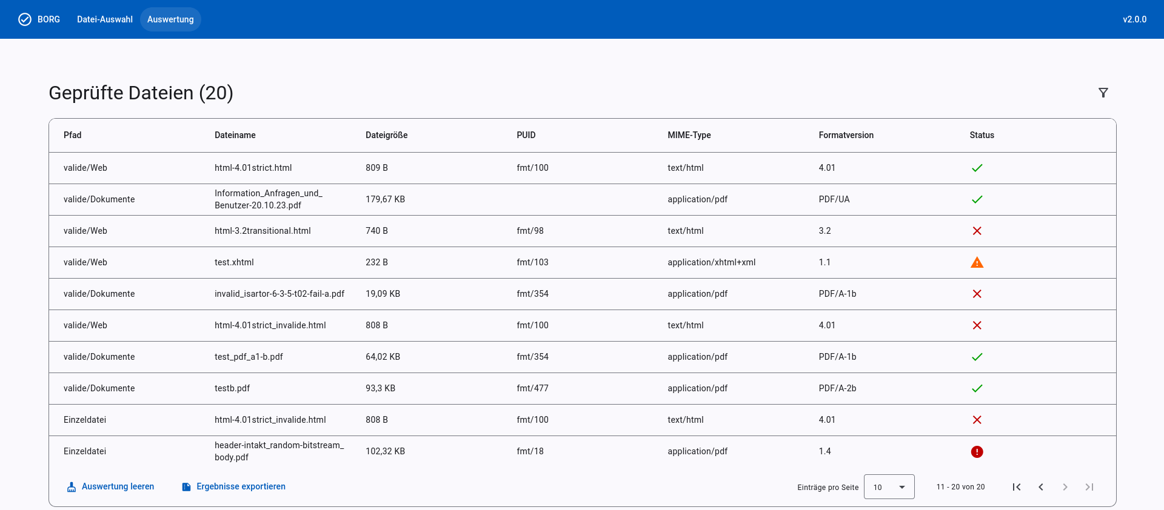Click the fmt/477 PUID cell
This screenshot has height=510, width=1164.
tap(532, 388)
